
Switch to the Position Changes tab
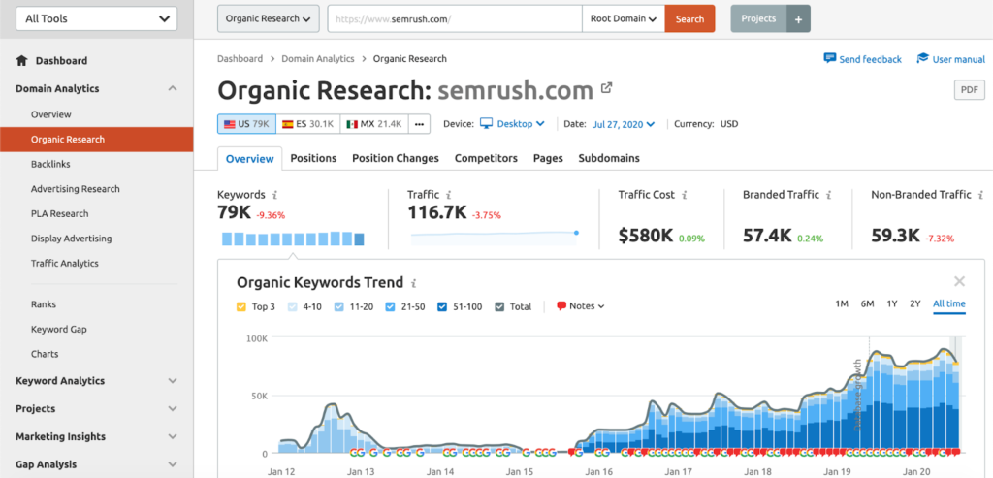pos(395,158)
